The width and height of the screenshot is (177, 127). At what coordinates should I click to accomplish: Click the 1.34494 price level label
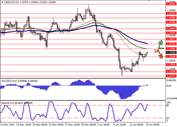coord(171,29)
